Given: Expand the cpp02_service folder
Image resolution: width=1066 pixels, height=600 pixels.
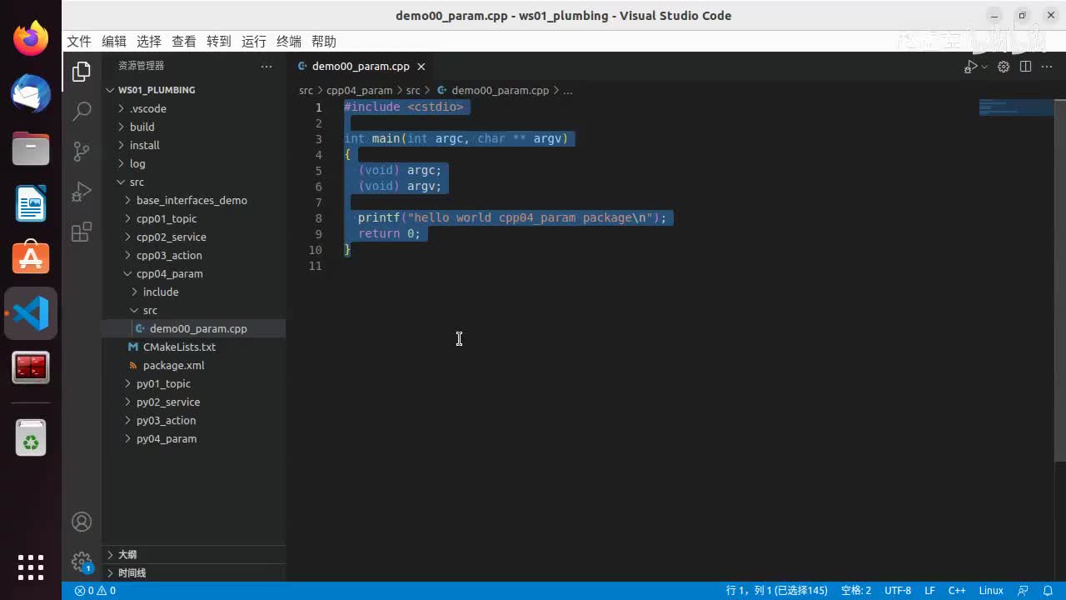Looking at the screenshot, I should (194, 237).
